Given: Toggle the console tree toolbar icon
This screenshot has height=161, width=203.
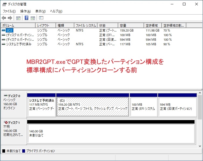Looking at the screenshot, I should (18, 18).
